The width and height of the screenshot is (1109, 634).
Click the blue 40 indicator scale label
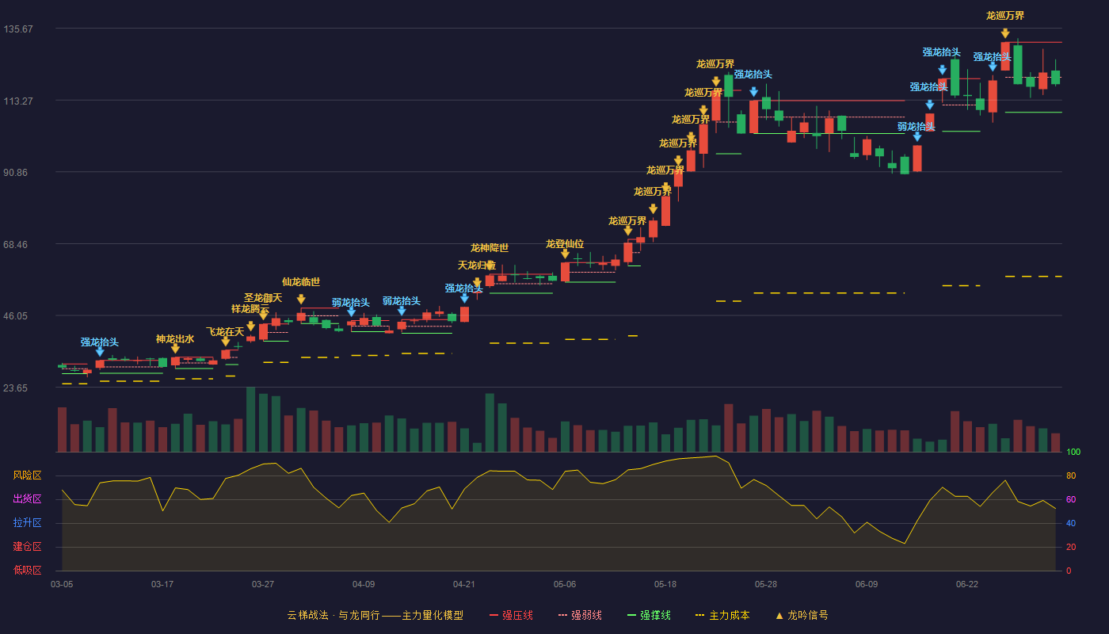(x=1071, y=524)
